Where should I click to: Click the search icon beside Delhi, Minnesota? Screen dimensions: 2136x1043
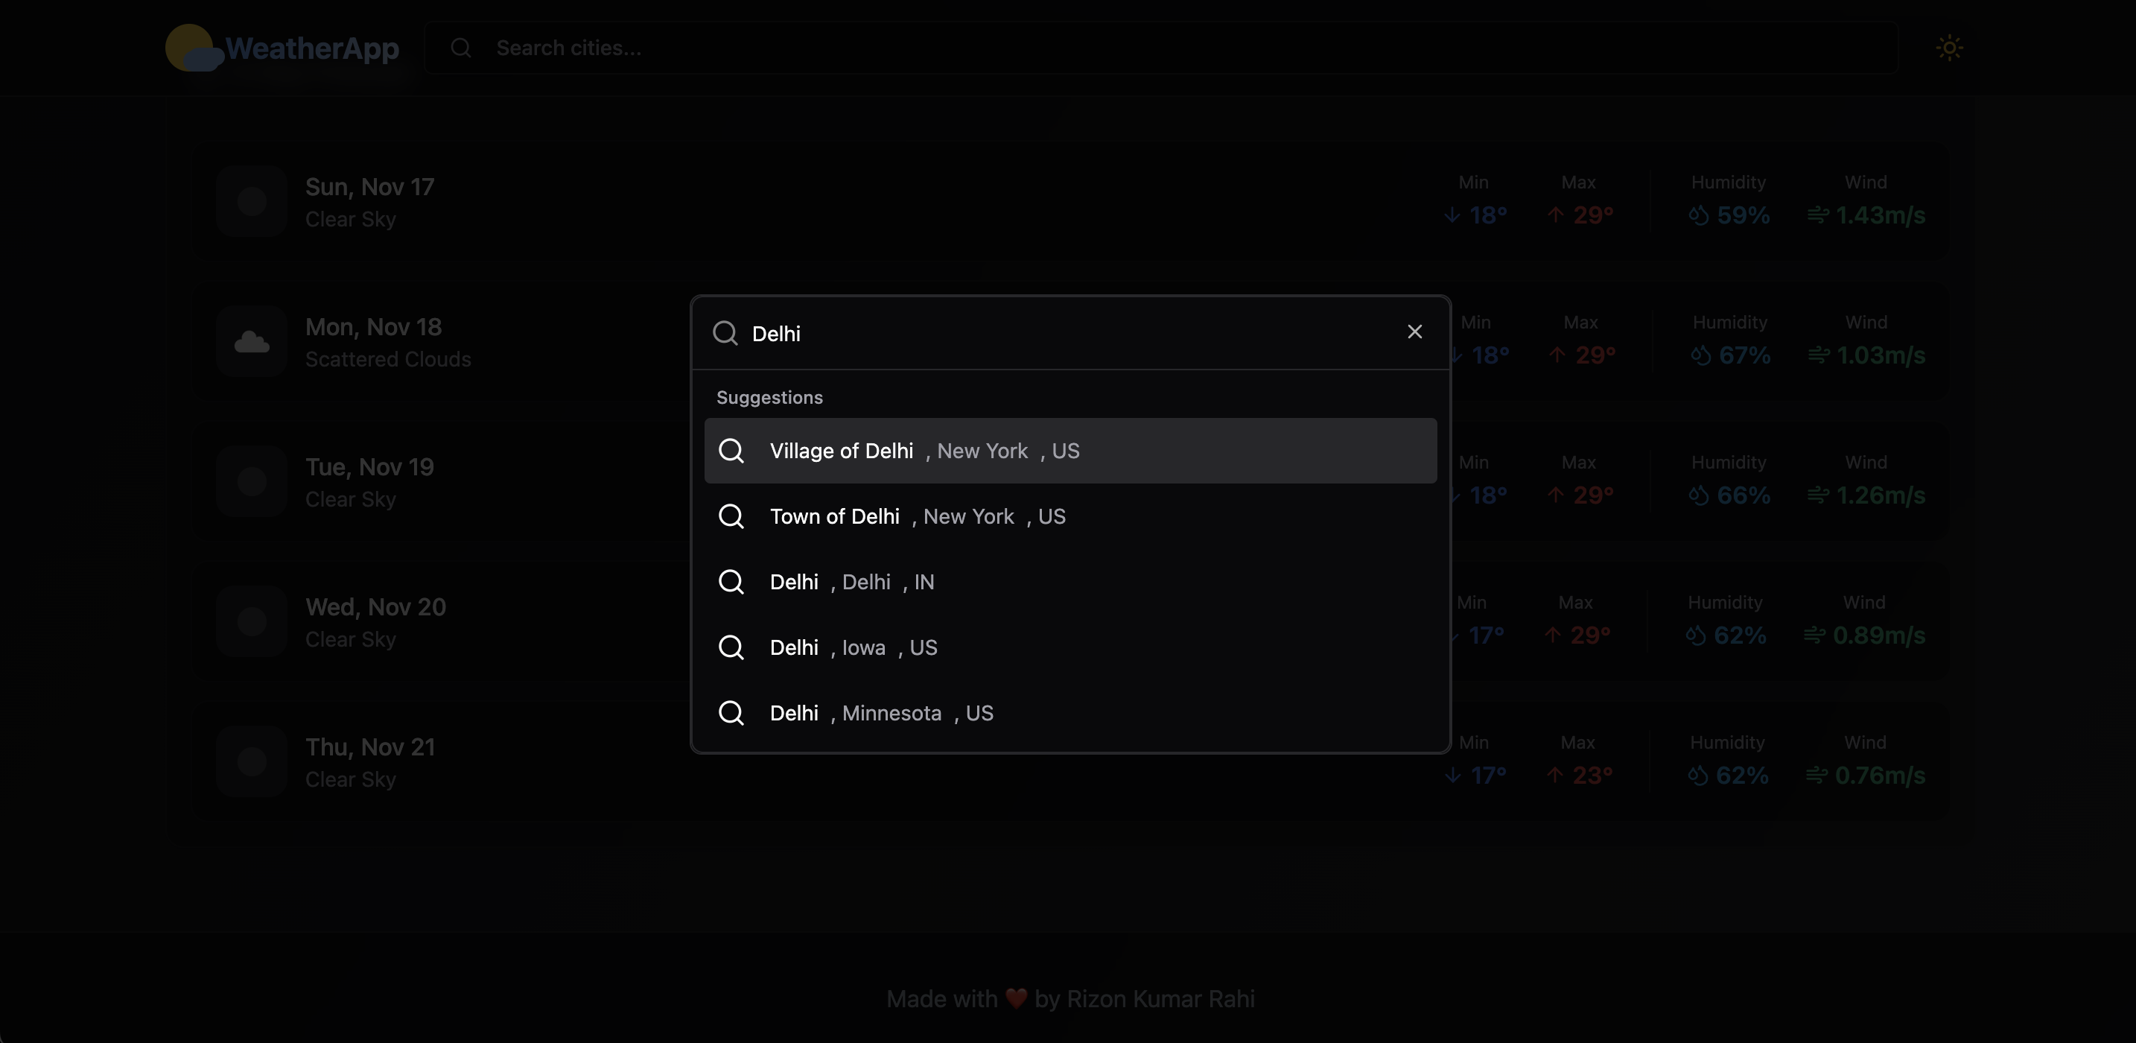(x=731, y=713)
